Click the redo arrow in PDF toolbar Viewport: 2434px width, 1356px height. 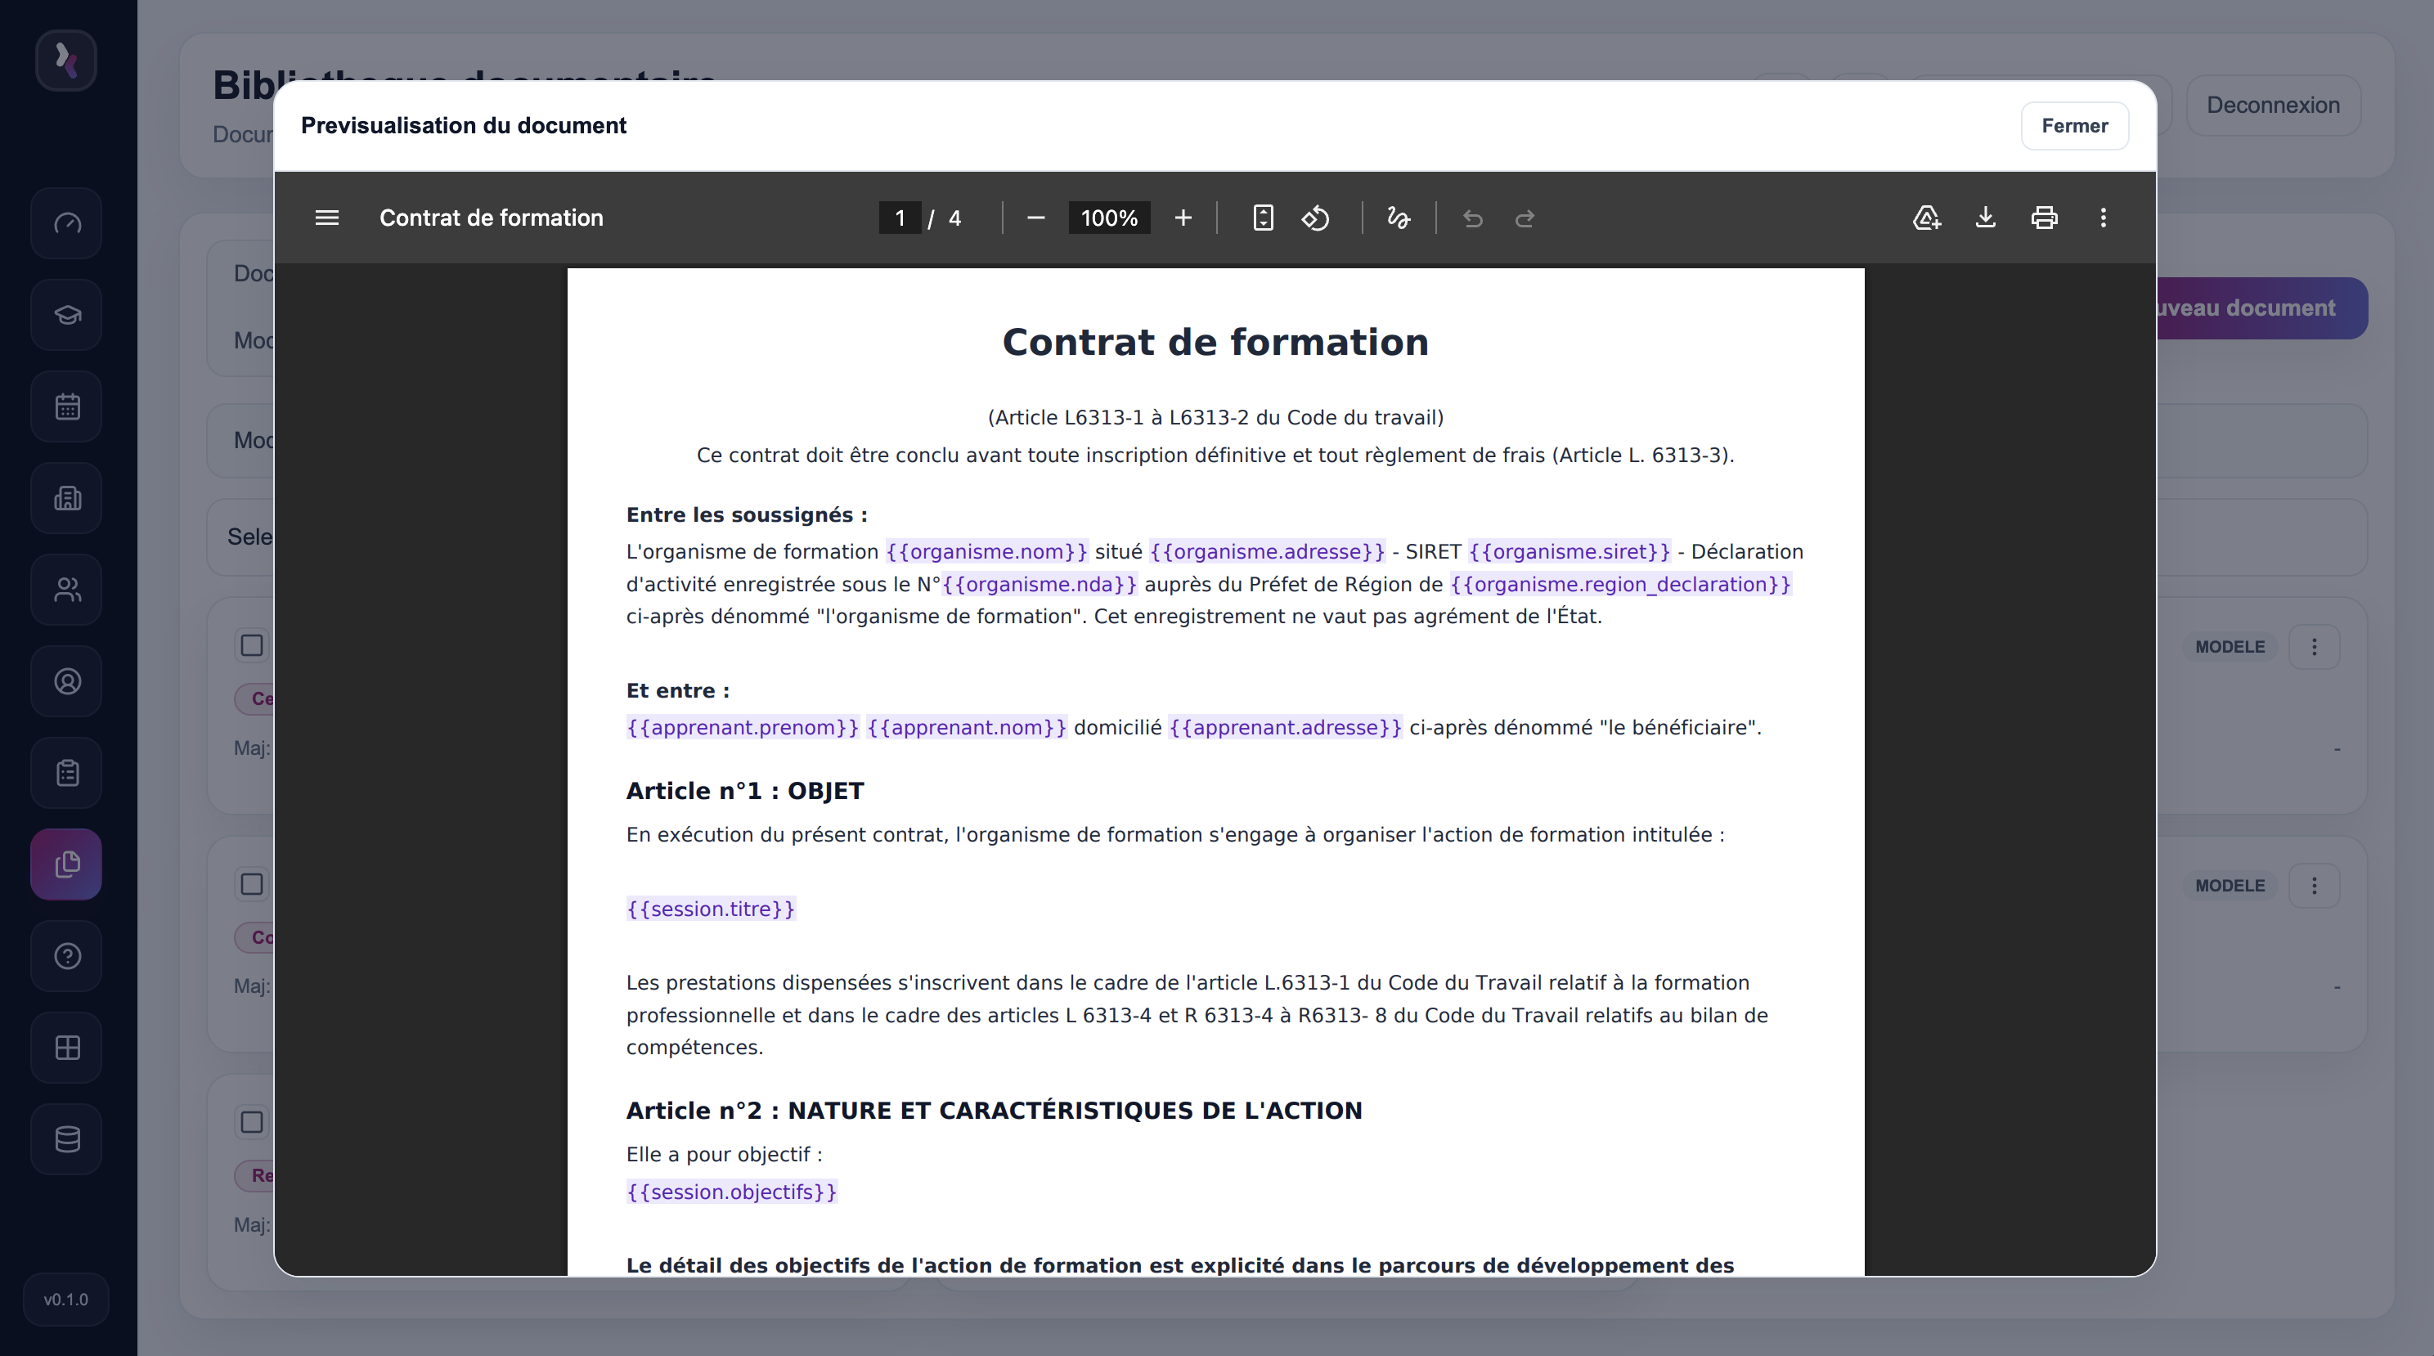click(x=1525, y=218)
